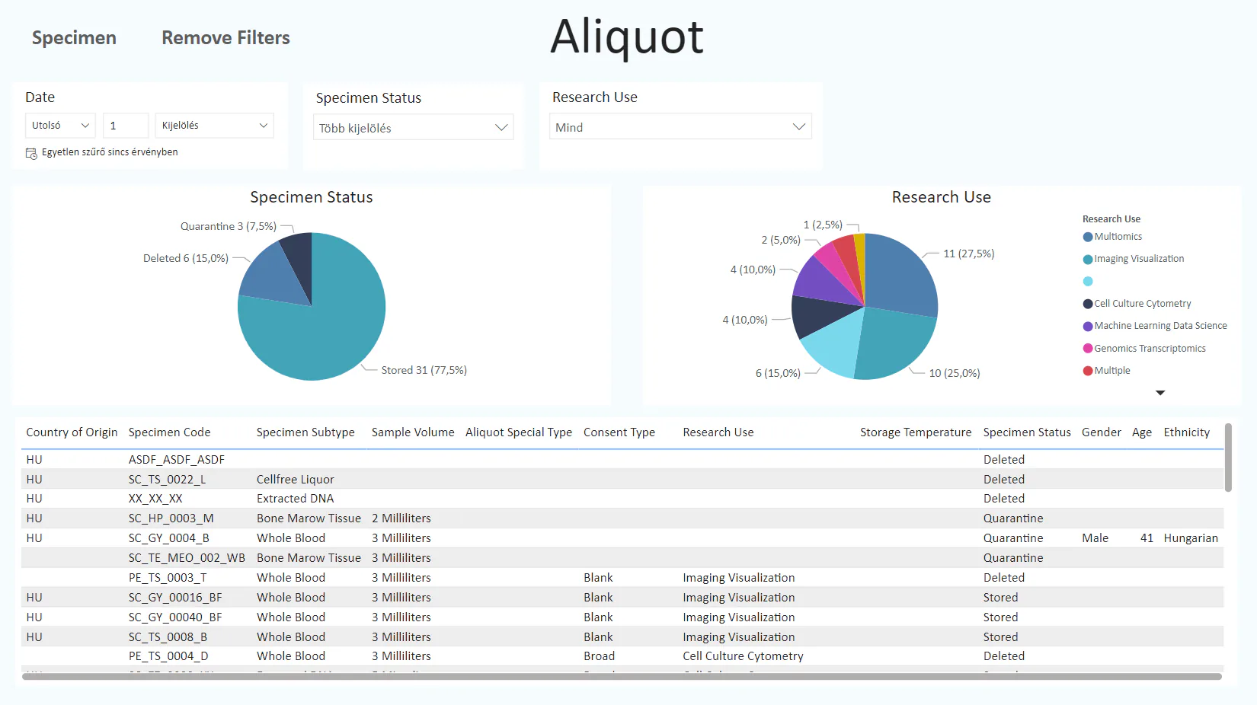Sort by Specimen Subtype column header

point(305,432)
